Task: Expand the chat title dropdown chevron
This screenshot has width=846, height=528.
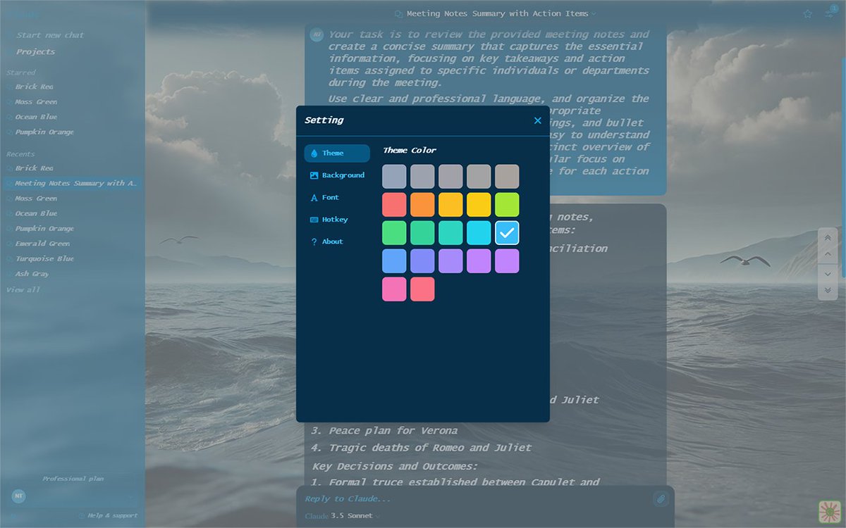Action: click(x=594, y=14)
